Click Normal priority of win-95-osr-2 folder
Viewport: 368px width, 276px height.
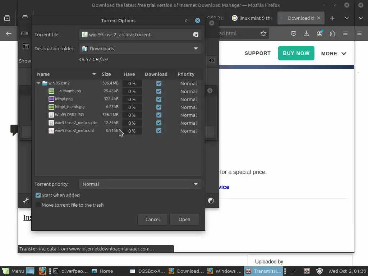coord(188,83)
